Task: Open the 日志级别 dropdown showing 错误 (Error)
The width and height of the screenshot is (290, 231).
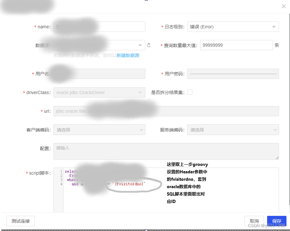Action: (x=233, y=27)
